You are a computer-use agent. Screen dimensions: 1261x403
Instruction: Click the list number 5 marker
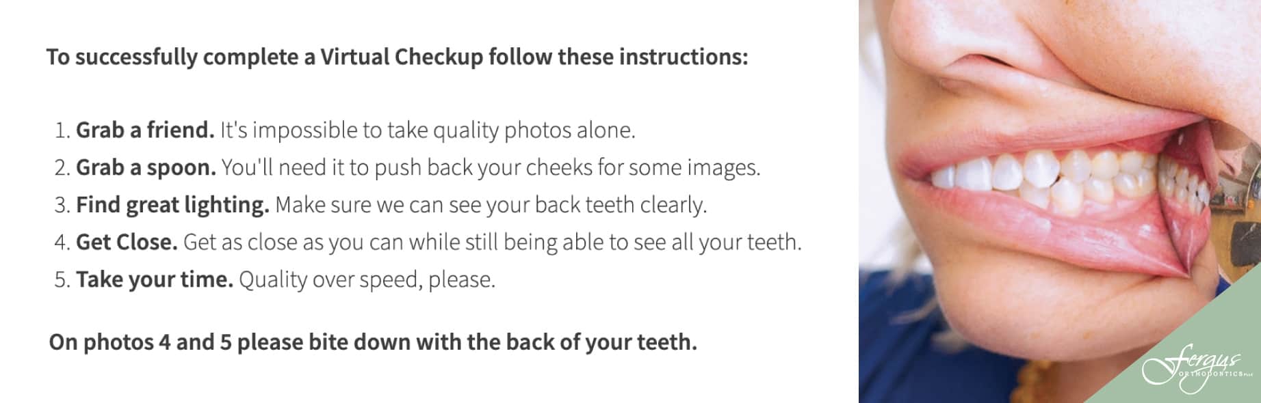[x=62, y=280]
